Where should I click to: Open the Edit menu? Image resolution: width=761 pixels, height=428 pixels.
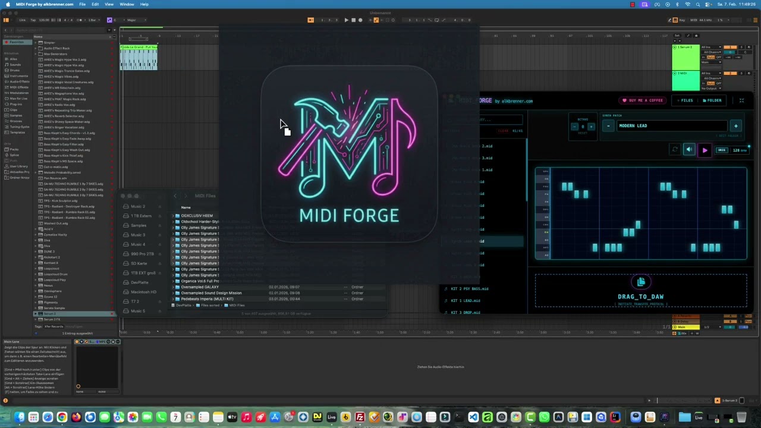click(x=95, y=4)
